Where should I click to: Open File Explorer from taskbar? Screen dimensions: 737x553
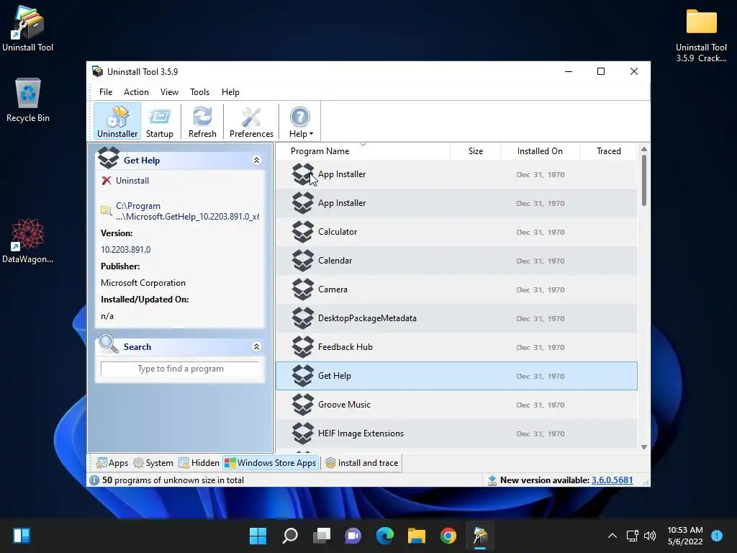coord(417,536)
